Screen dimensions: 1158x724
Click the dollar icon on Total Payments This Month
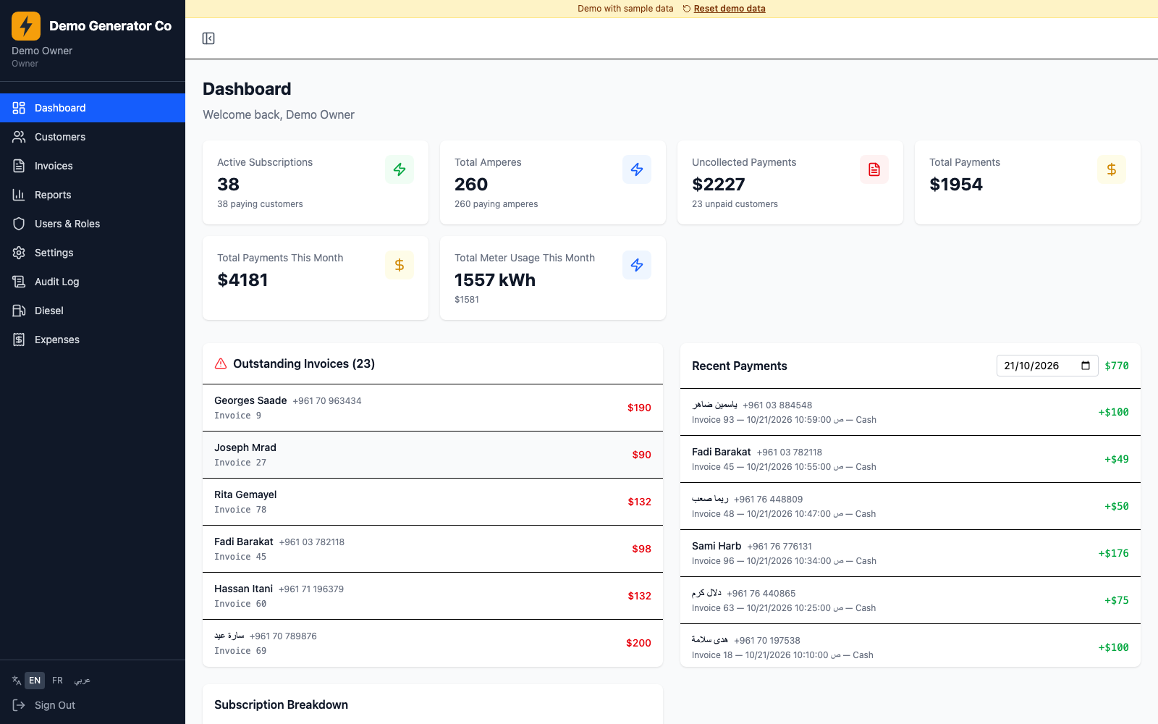click(x=400, y=265)
